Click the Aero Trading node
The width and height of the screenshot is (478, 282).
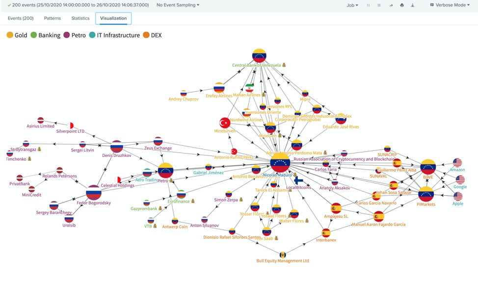click(147, 173)
